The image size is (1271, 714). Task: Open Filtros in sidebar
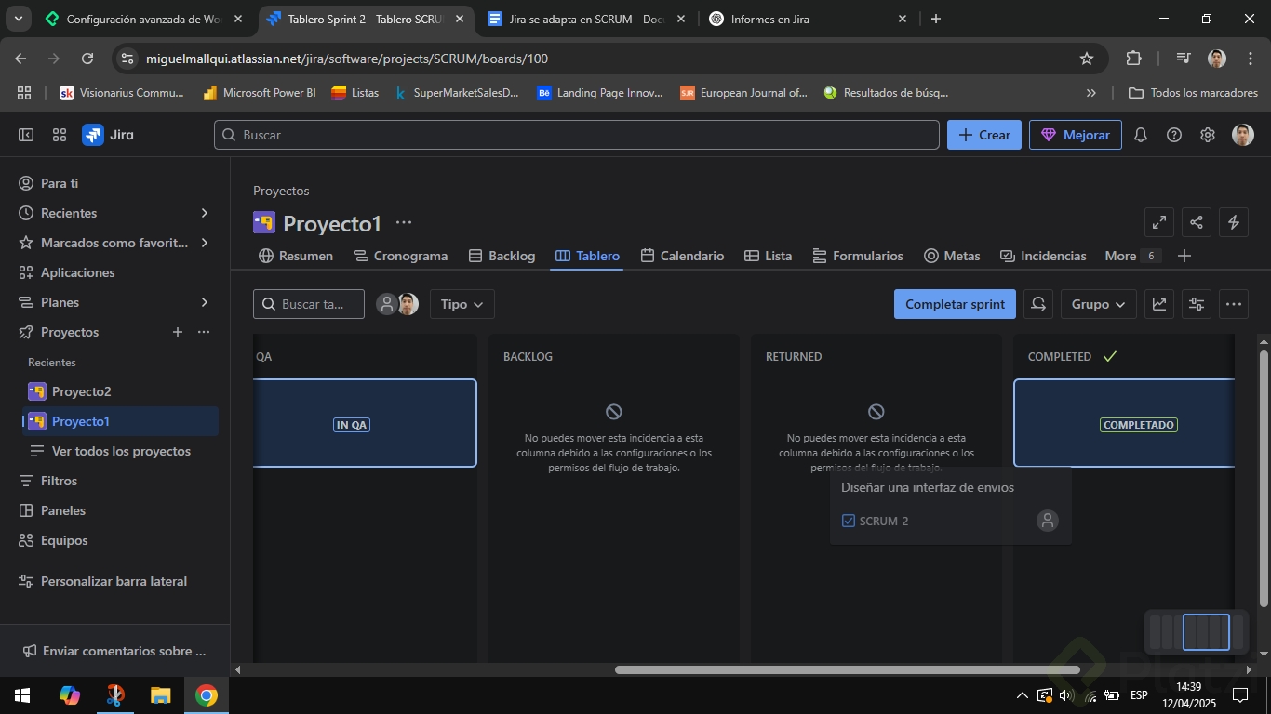[x=114, y=481]
